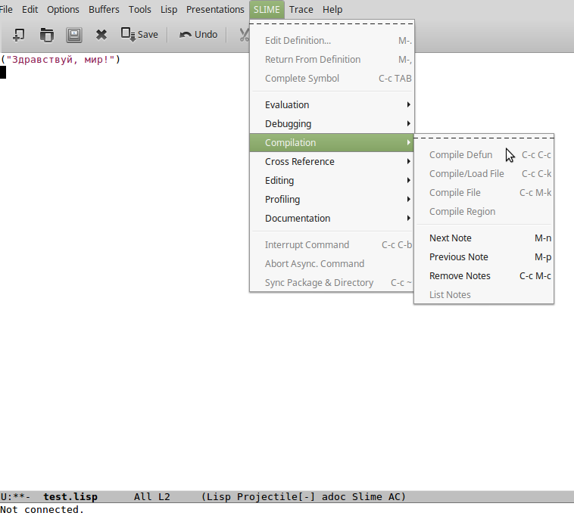Click the Compile File menu entry
Viewport: 574px width, 519px height.
tap(484, 193)
